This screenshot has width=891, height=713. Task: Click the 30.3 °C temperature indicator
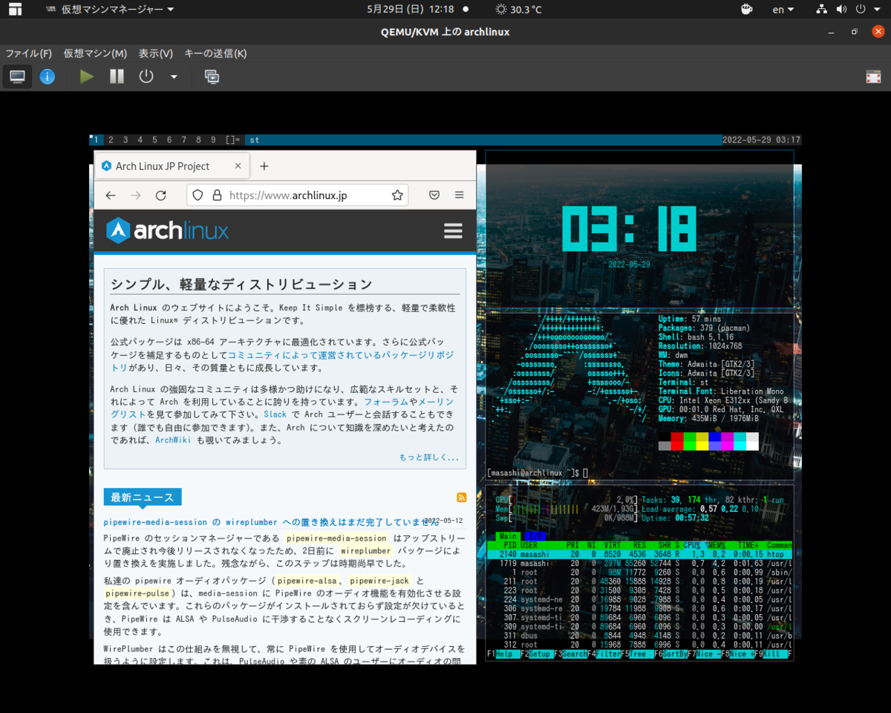(x=518, y=10)
